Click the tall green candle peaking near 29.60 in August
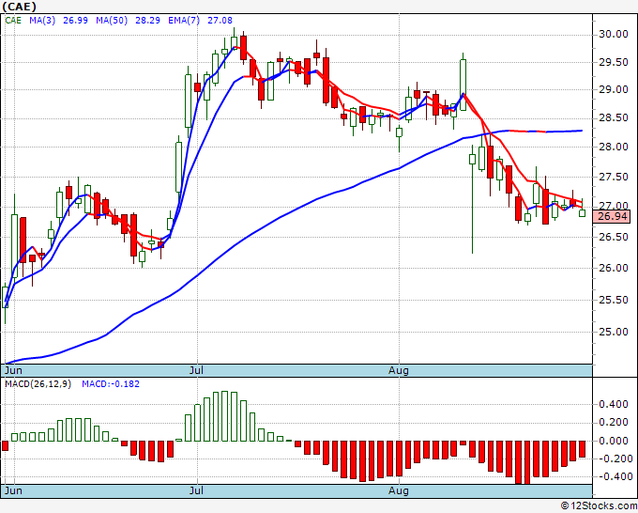Image resolution: width=638 pixels, height=513 pixels. (463, 85)
